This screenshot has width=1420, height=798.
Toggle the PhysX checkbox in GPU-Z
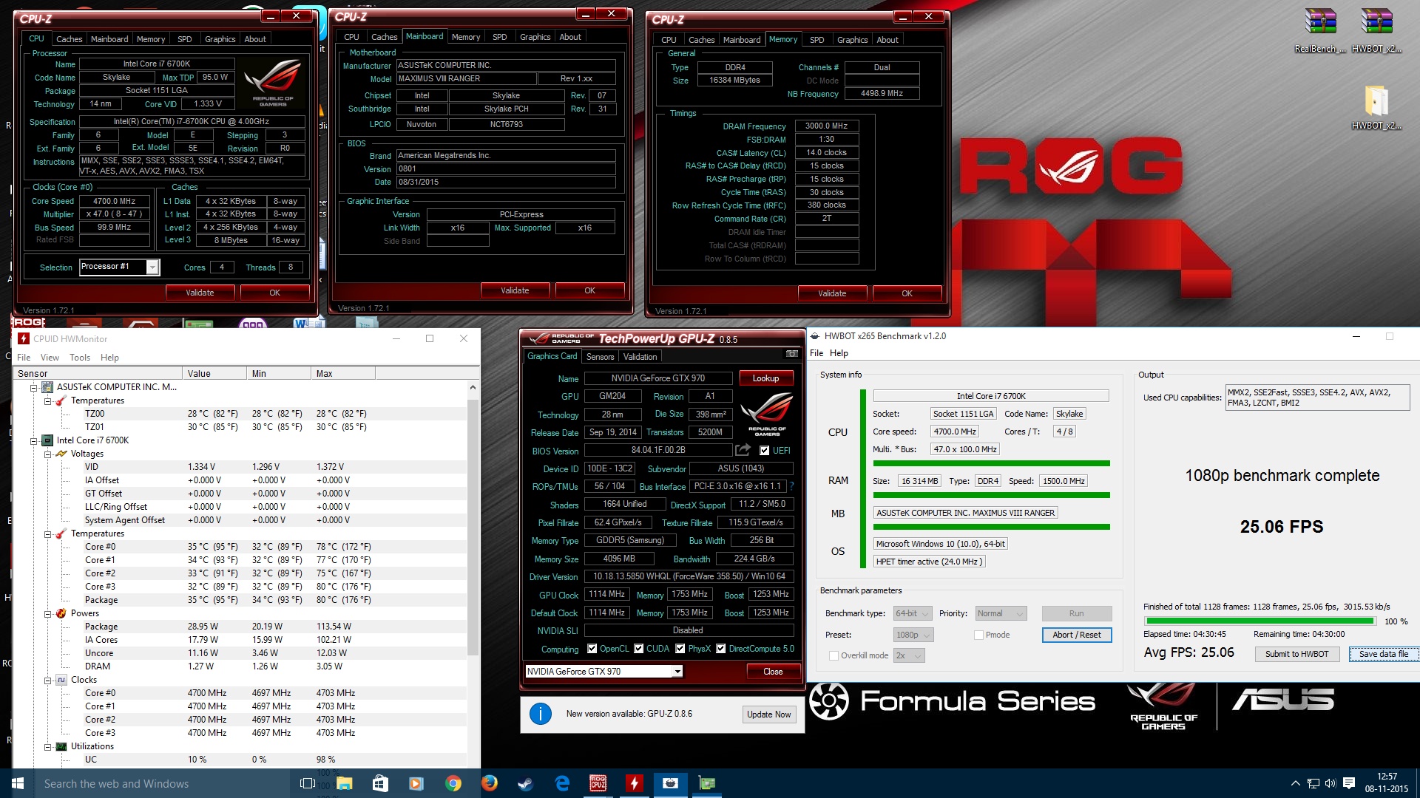[680, 649]
